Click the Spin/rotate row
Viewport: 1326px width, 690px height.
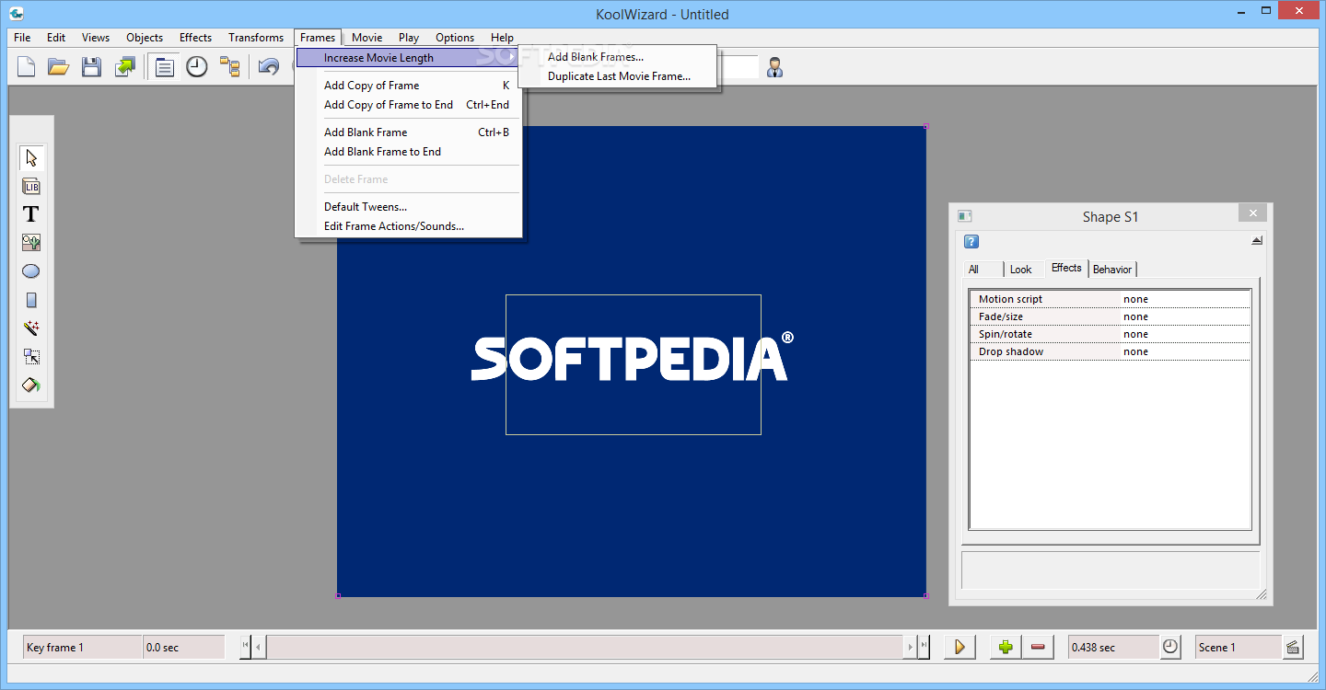pyautogui.click(x=1111, y=334)
